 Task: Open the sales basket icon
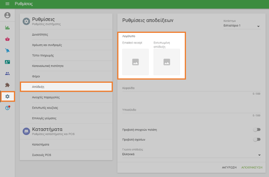point(7,39)
